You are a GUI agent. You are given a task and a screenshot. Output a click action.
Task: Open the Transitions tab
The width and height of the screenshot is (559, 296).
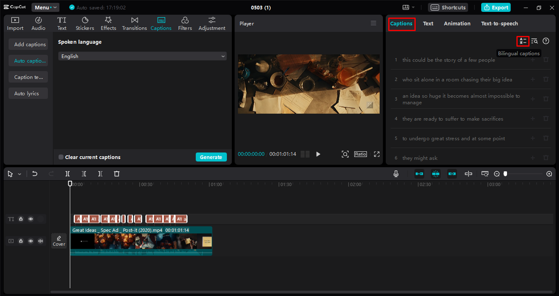[x=135, y=24]
